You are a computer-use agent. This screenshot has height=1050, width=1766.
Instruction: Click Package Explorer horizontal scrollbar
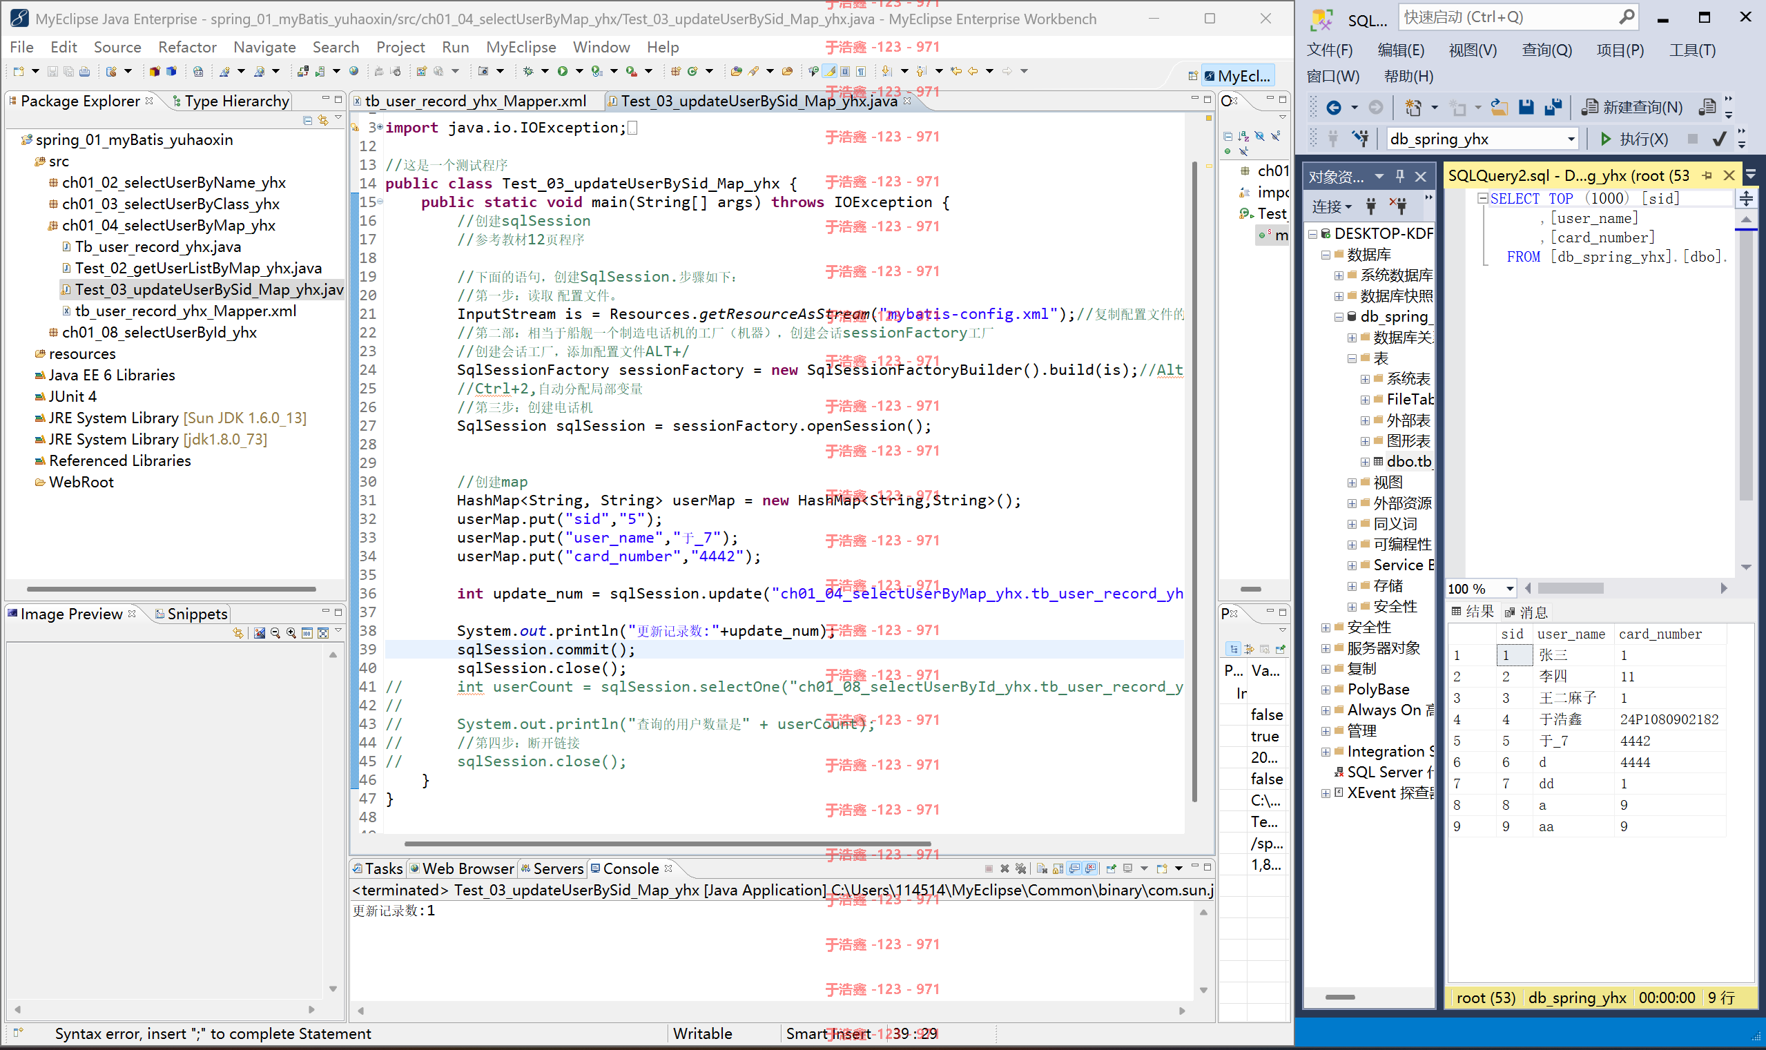pos(171,589)
